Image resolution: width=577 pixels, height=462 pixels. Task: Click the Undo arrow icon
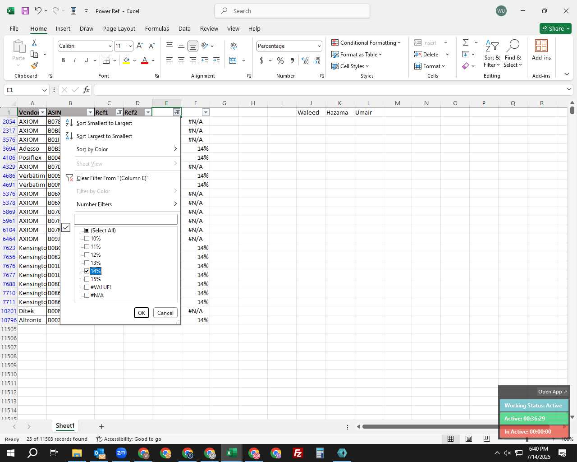pyautogui.click(x=38, y=11)
